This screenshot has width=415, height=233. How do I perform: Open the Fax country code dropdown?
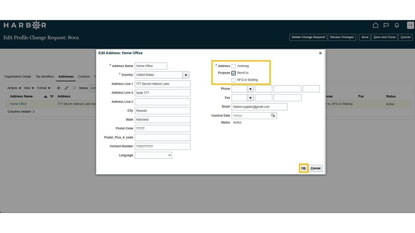click(x=250, y=98)
